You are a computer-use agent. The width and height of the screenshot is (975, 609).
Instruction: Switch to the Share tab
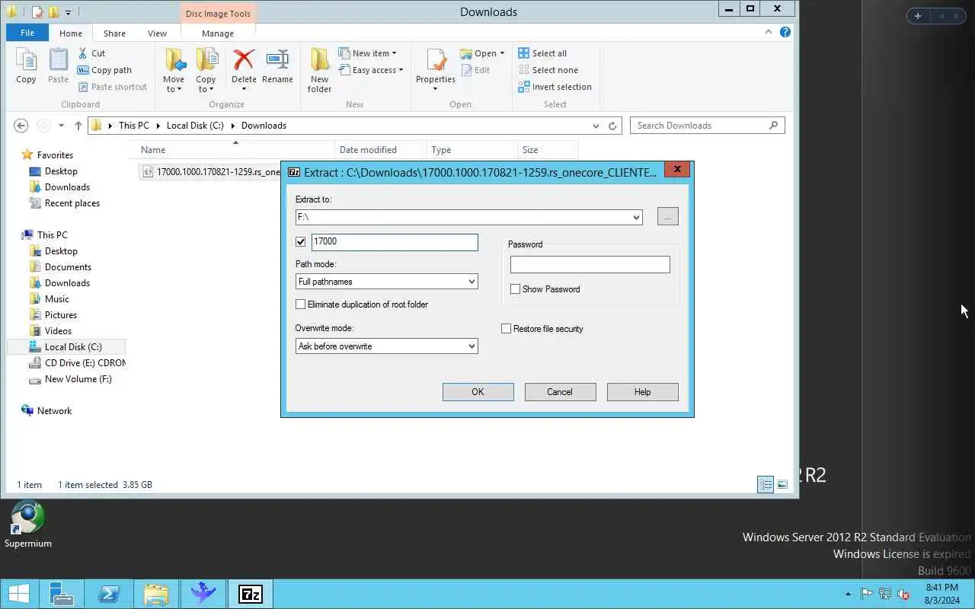coord(114,33)
